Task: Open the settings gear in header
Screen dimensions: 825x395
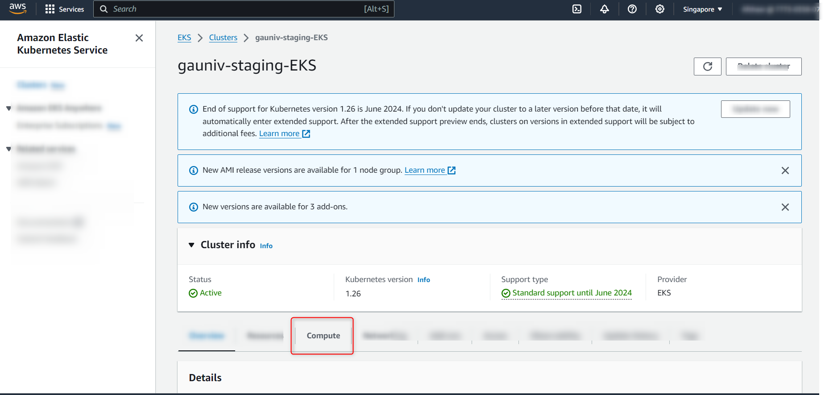Action: (660, 9)
